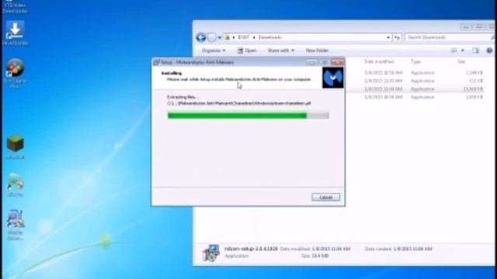
Task: Click the Malwarebytes logo in Setup dialog
Action: (x=333, y=77)
